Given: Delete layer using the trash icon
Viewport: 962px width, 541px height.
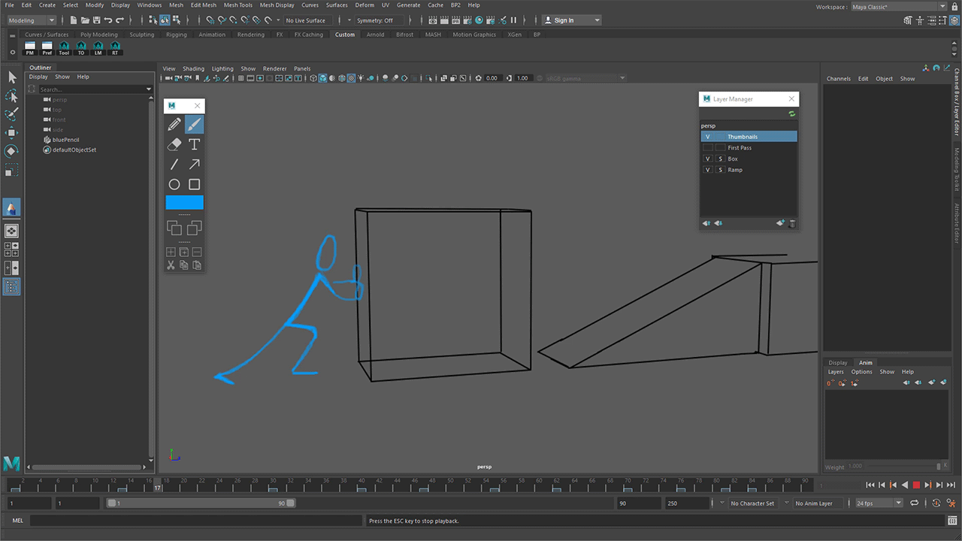Looking at the screenshot, I should tap(792, 223).
